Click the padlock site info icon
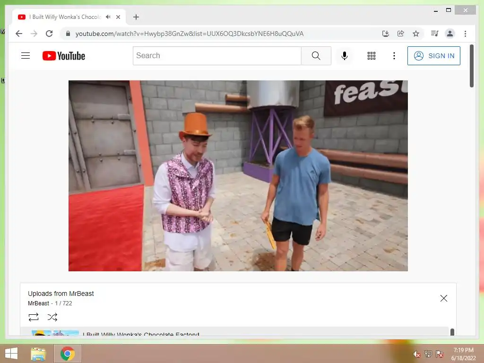The height and width of the screenshot is (363, 484). click(68, 34)
